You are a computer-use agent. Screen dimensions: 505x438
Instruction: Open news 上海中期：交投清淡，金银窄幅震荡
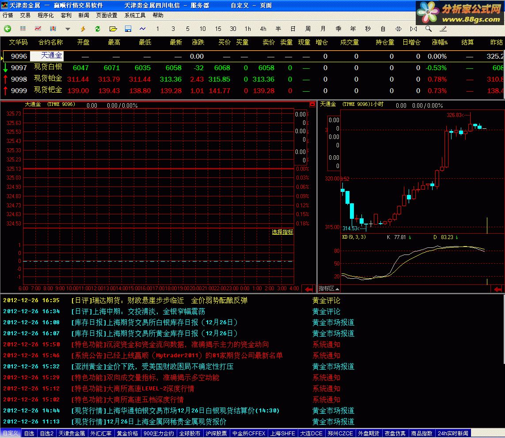tap(138, 311)
